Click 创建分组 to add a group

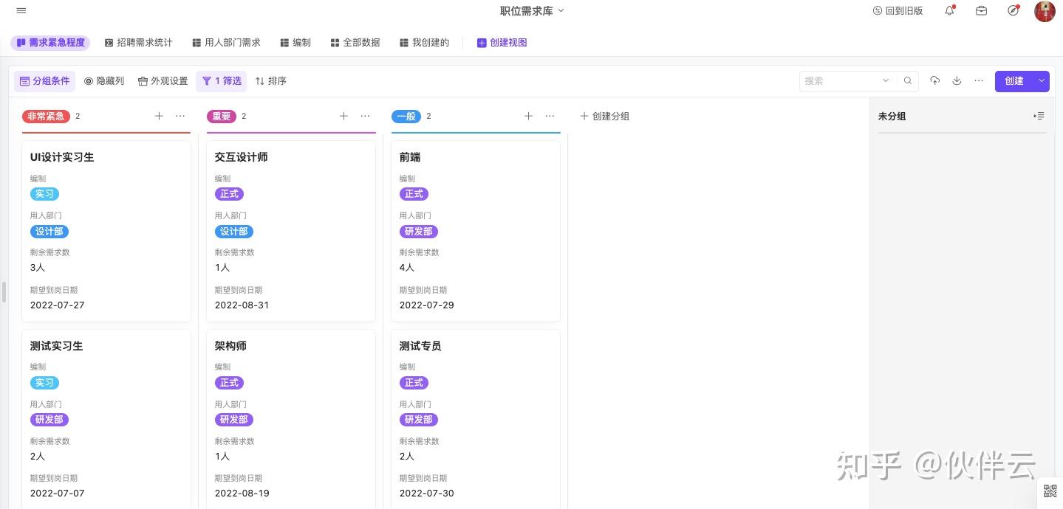pos(604,116)
